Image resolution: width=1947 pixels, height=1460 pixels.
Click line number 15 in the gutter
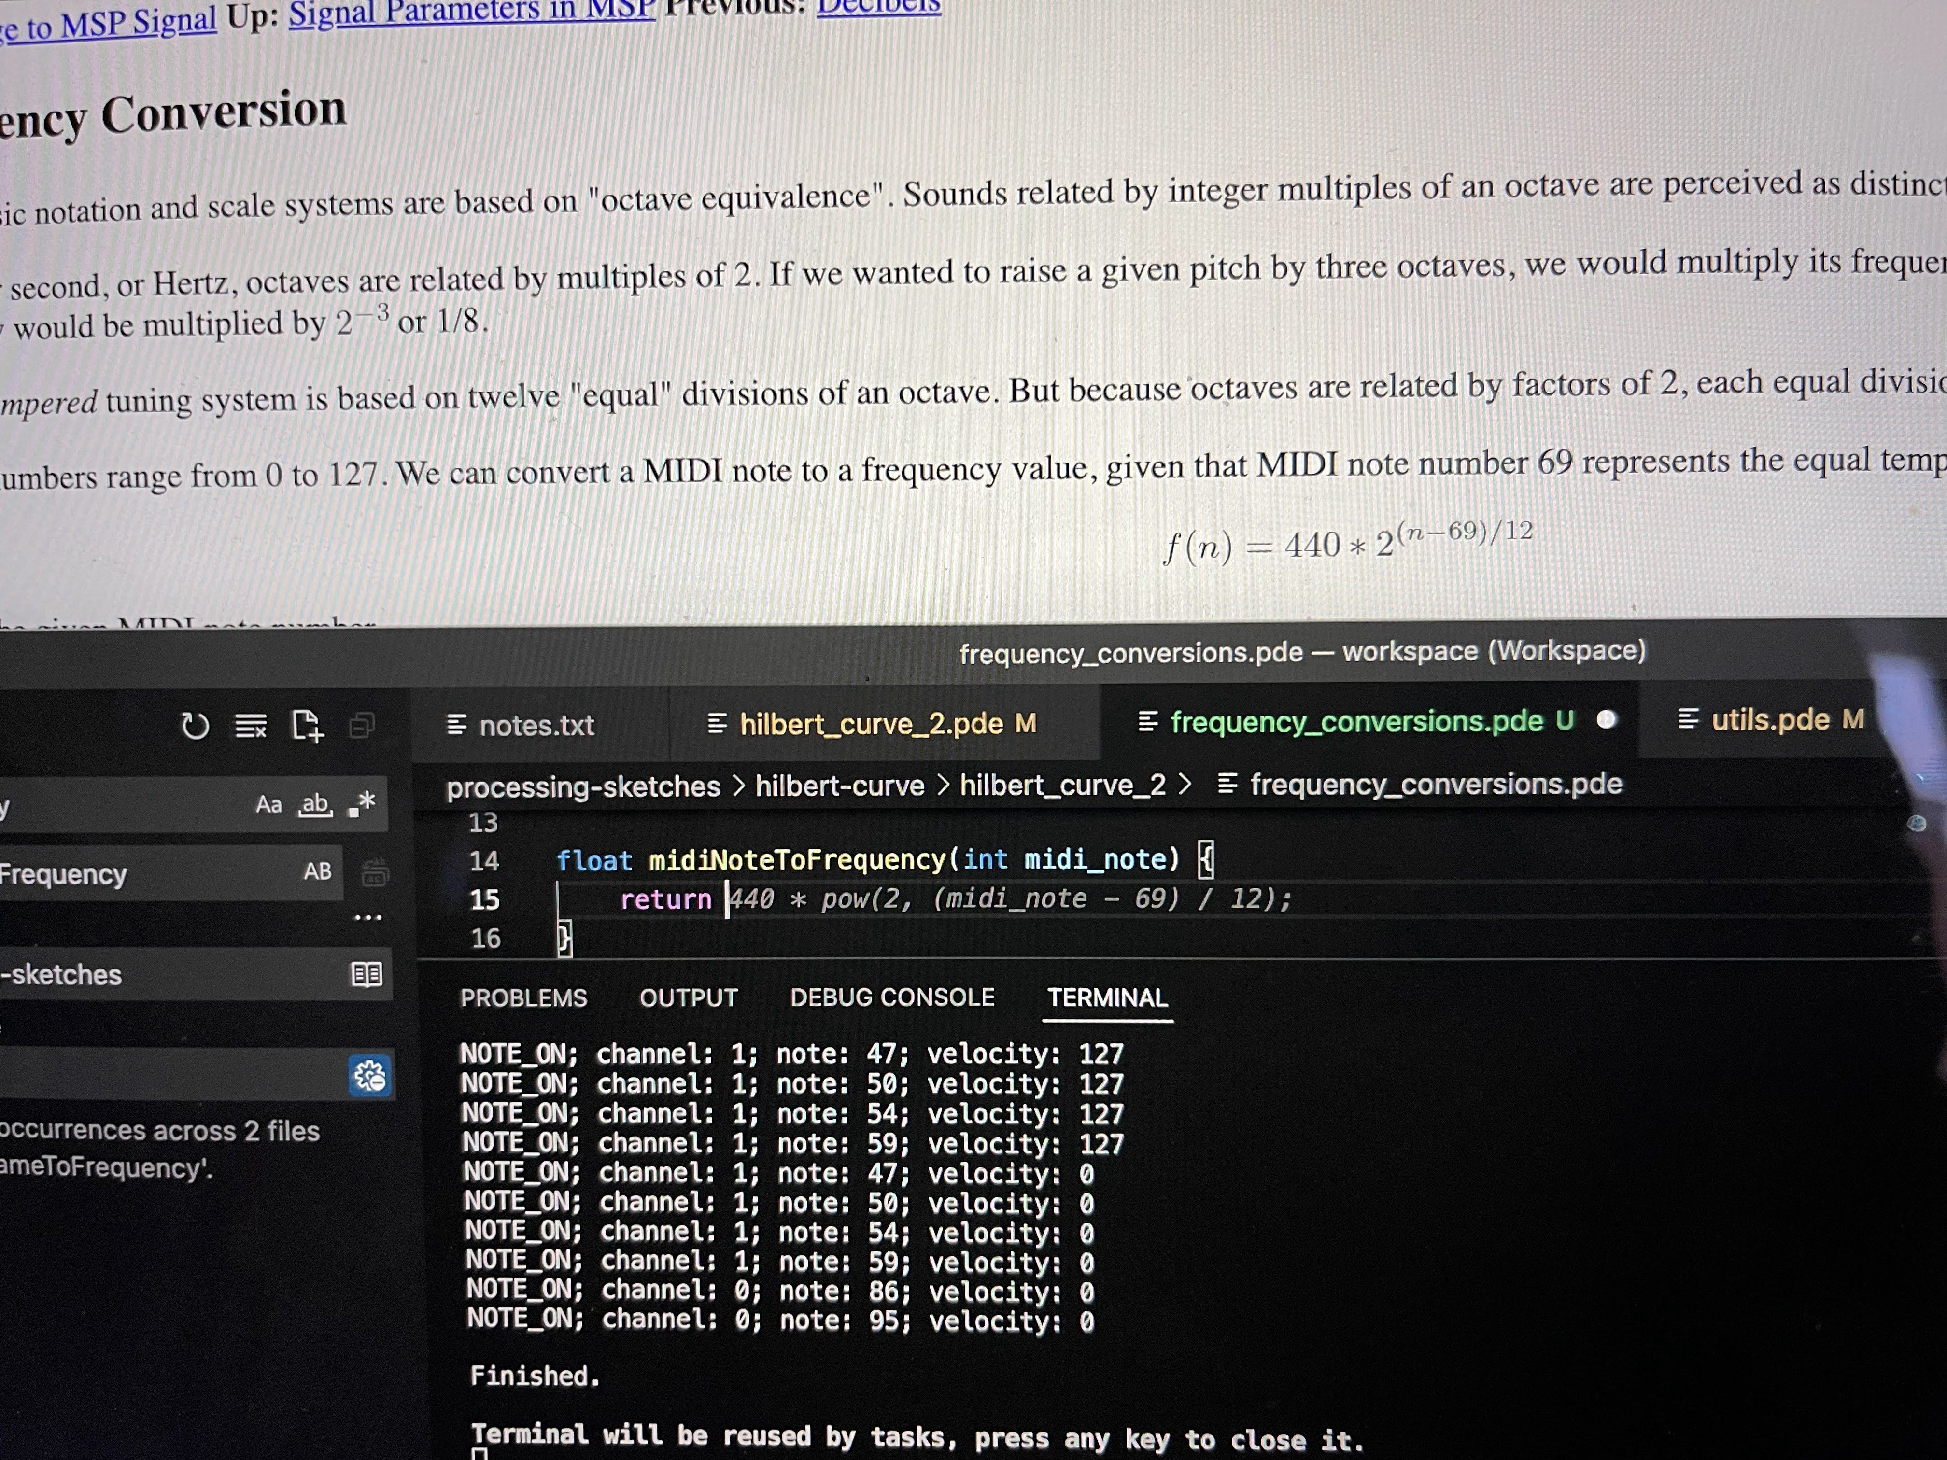(x=485, y=899)
